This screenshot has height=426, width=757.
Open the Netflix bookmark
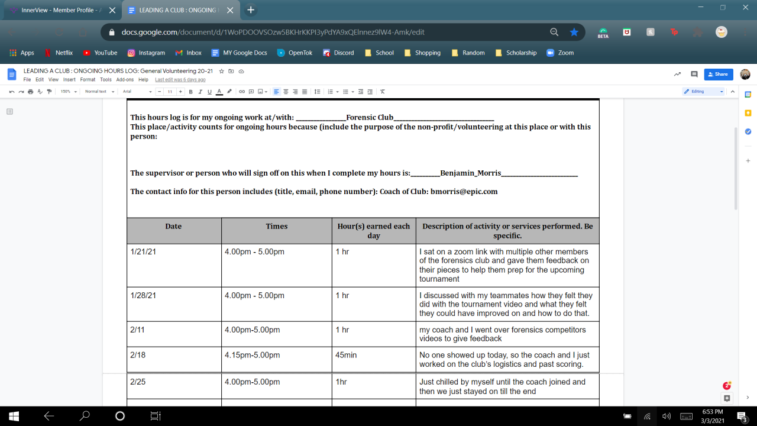pyautogui.click(x=59, y=53)
